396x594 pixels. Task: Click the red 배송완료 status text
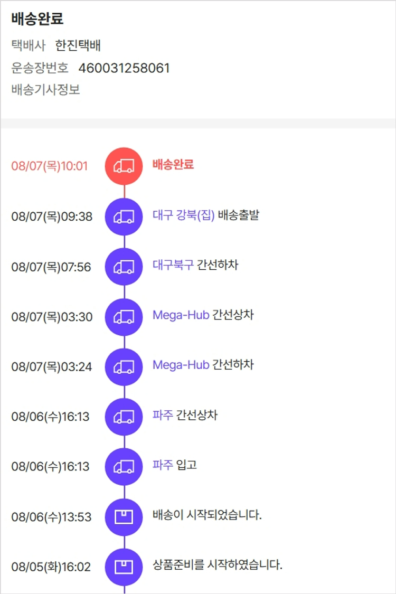(x=173, y=164)
